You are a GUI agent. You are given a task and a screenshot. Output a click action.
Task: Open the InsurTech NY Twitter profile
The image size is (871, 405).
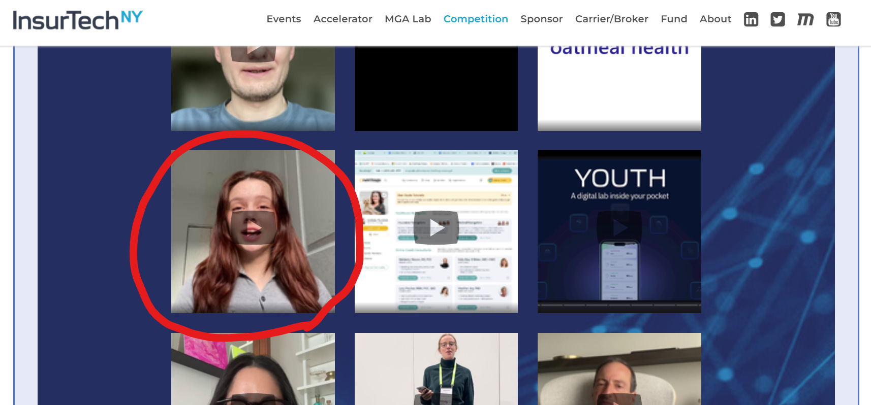tap(777, 19)
